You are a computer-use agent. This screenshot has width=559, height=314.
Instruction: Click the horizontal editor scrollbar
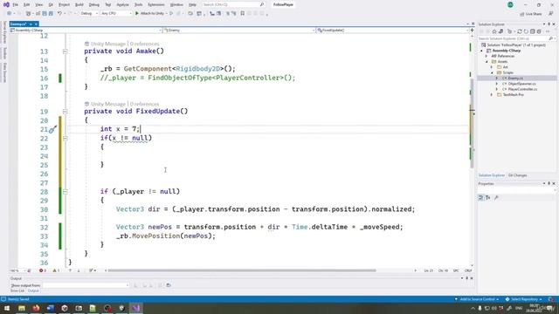point(242,270)
